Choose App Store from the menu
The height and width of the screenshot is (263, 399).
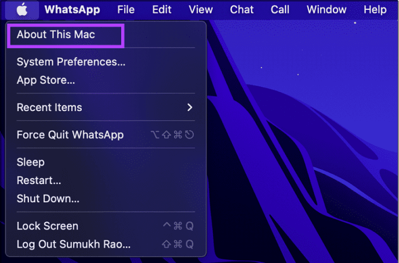point(106,81)
